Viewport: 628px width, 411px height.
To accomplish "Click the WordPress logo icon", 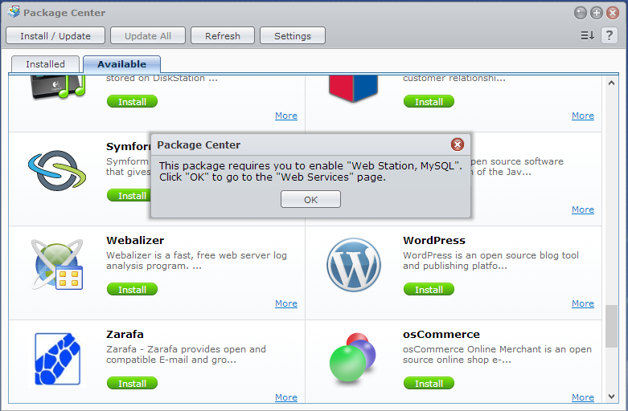I will click(354, 265).
